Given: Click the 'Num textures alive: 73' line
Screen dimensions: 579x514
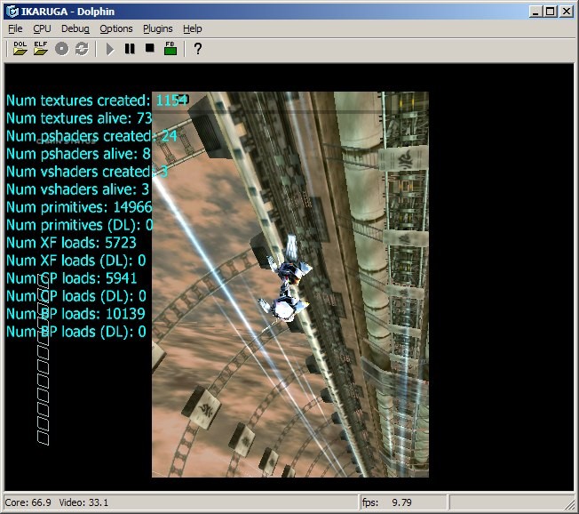Looking at the screenshot, I should pyautogui.click(x=79, y=118).
